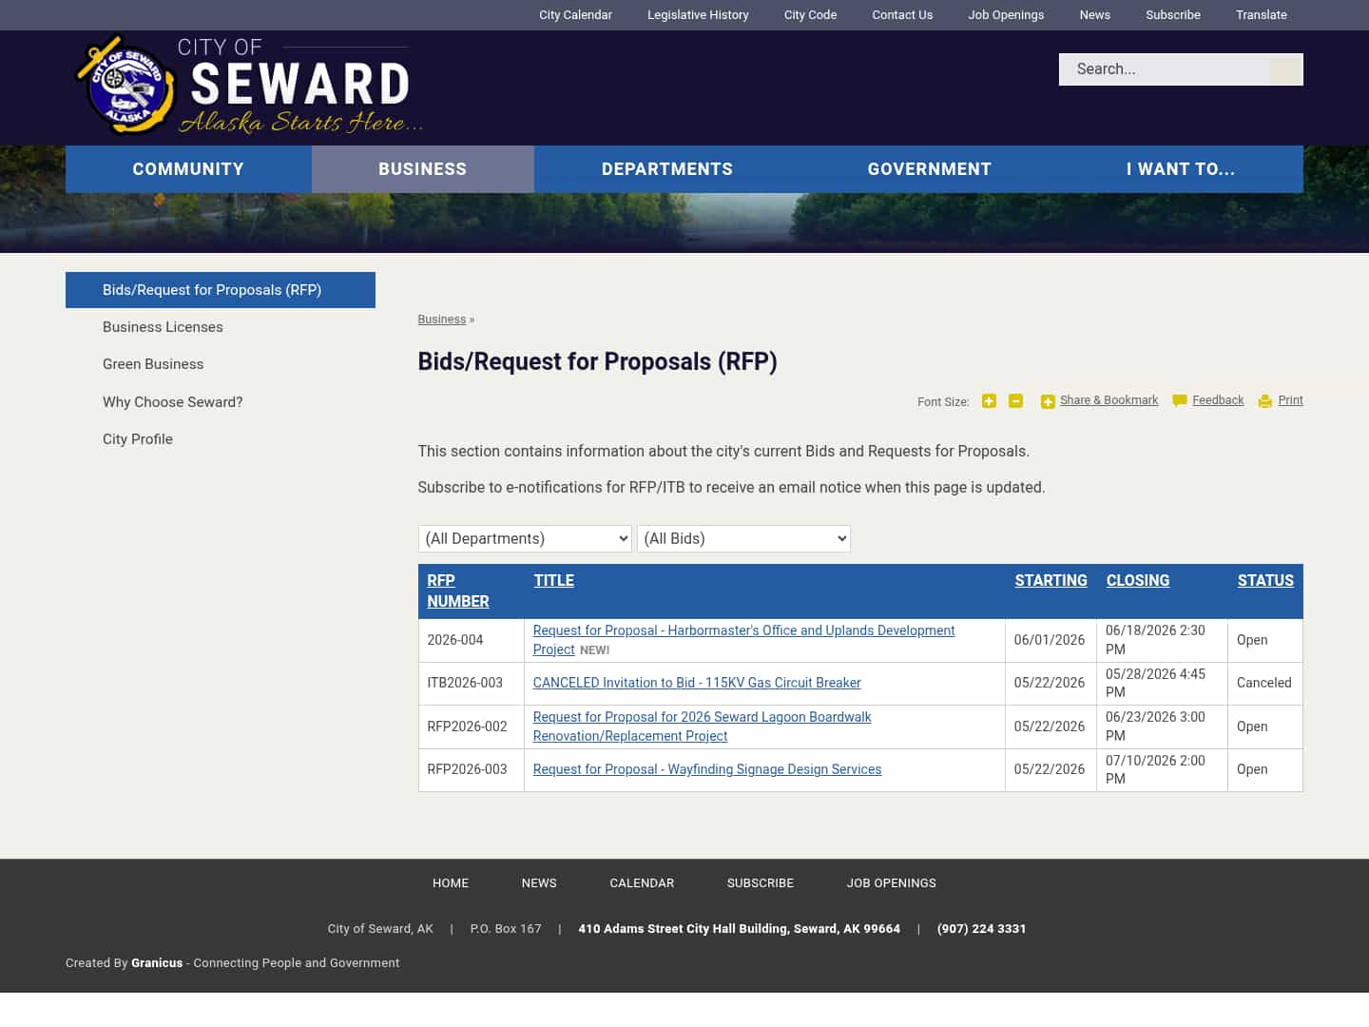This screenshot has width=1369, height=1027.
Task: Open the Business main menu
Action: (423, 169)
